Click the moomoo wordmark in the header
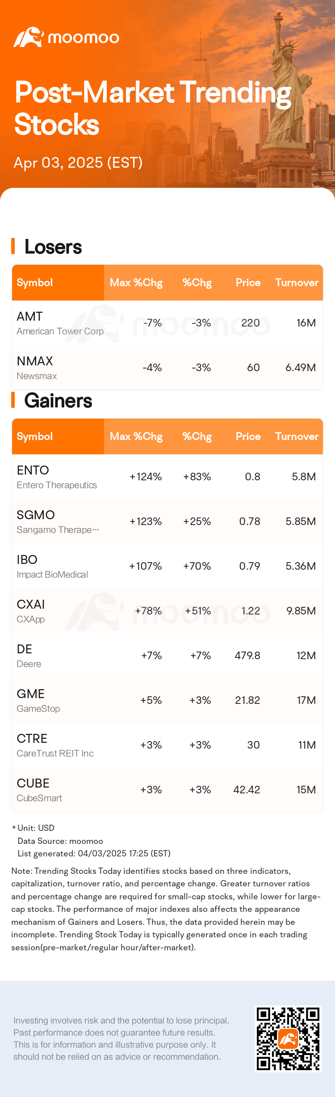This screenshot has height=1097, width=335. [x=84, y=38]
